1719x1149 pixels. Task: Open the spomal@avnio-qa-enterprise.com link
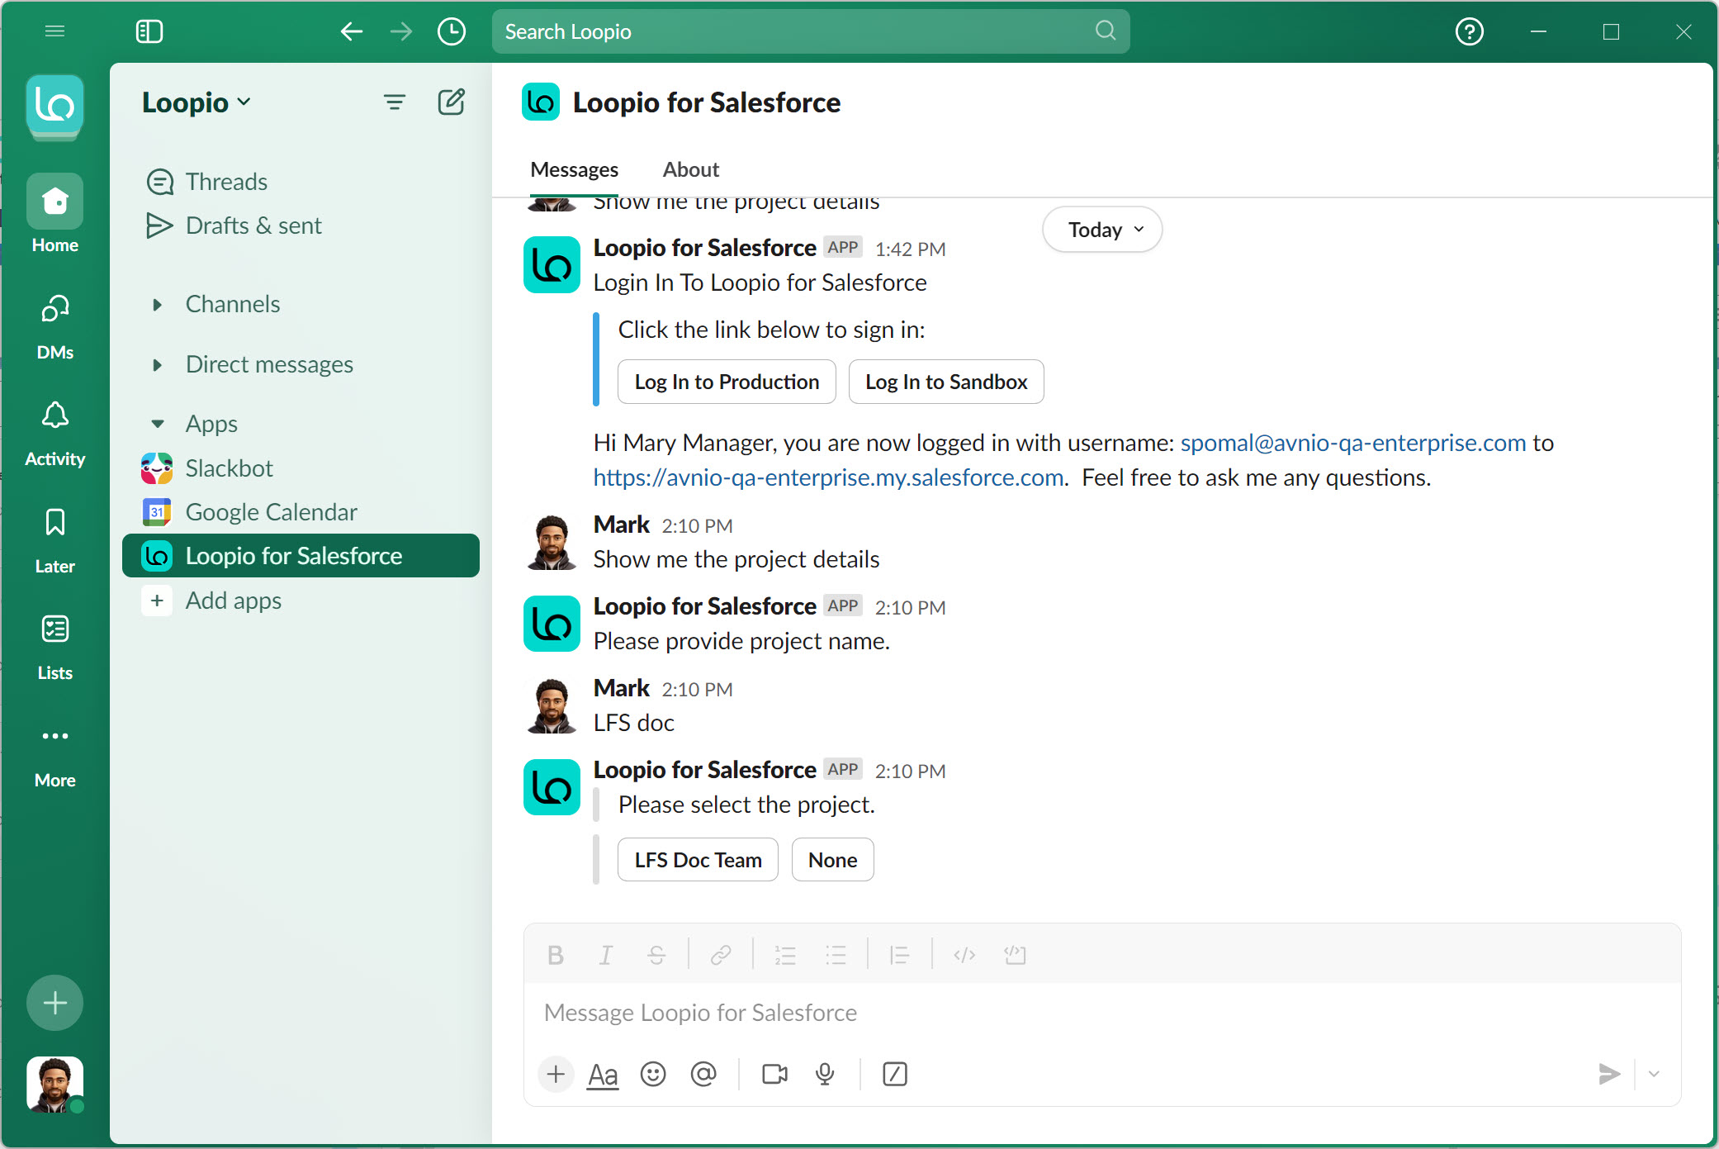[1352, 443]
